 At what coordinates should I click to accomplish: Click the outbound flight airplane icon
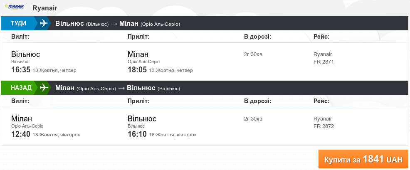point(44,23)
